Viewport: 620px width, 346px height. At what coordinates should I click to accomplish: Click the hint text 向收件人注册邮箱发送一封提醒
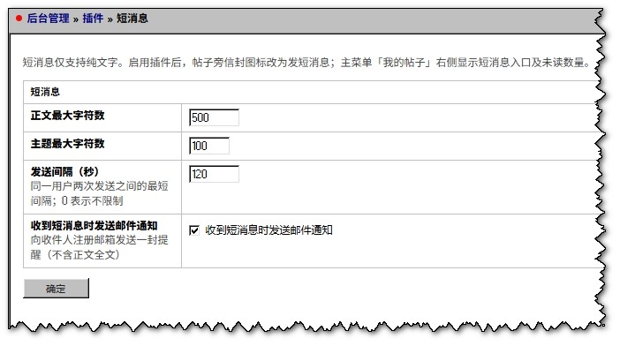(100, 247)
